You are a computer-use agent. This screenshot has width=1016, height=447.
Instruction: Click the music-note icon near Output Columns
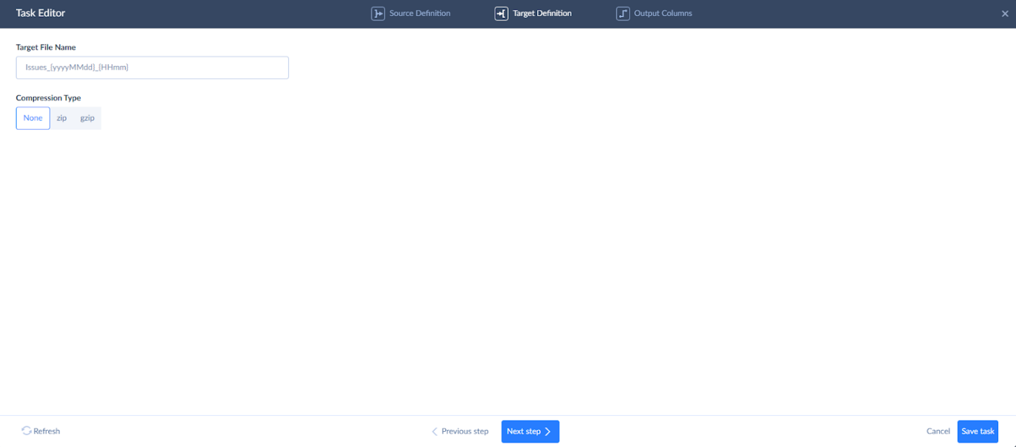pyautogui.click(x=622, y=13)
